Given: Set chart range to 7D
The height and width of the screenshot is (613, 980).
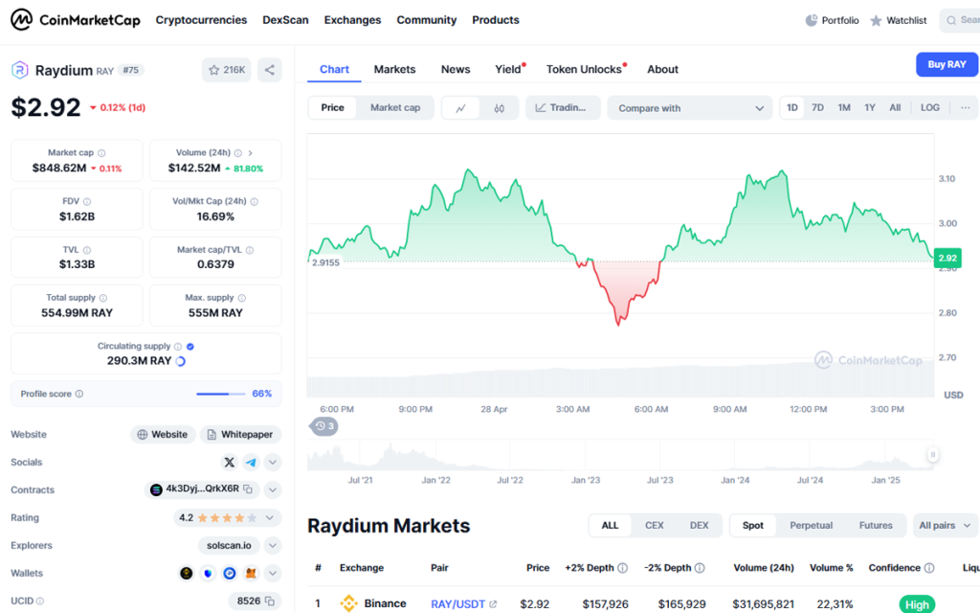Looking at the screenshot, I should click(x=817, y=107).
